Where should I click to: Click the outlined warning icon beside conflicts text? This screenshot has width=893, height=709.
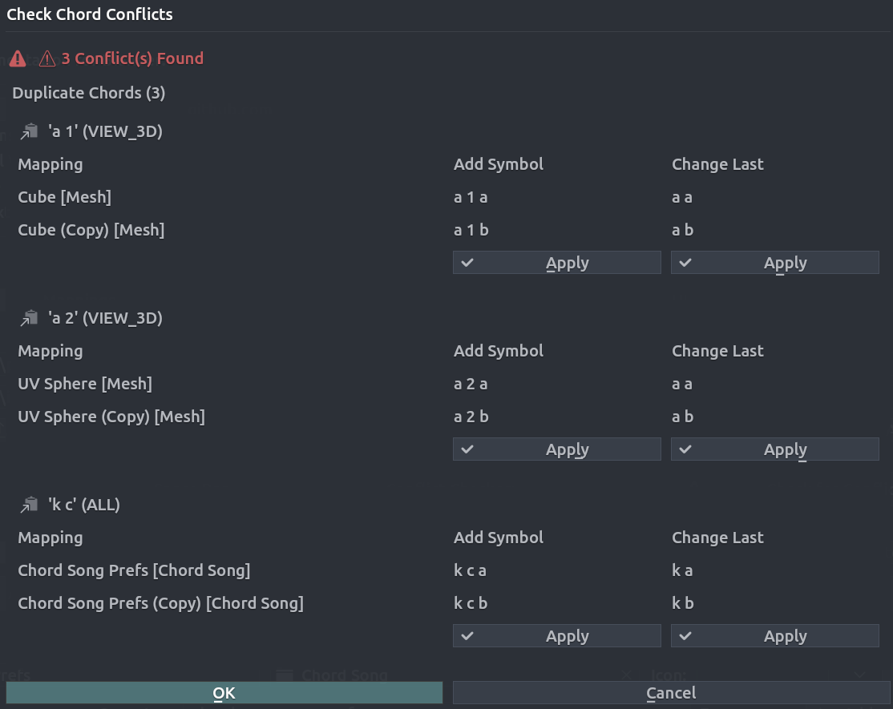click(x=47, y=58)
